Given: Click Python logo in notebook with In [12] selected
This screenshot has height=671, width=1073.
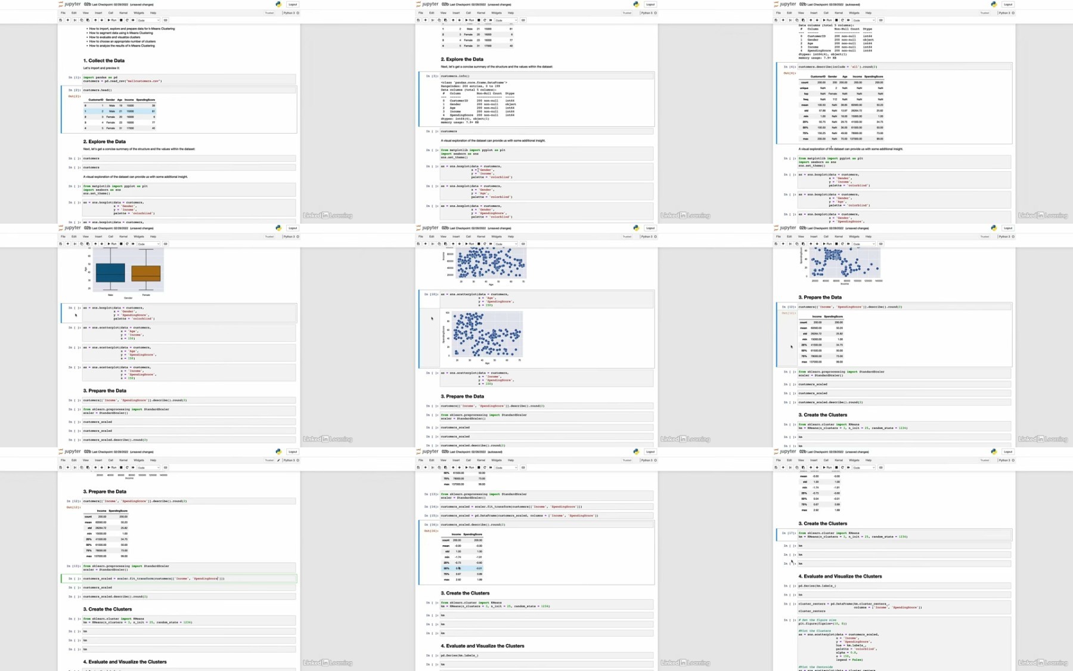Looking at the screenshot, I should pyautogui.click(x=993, y=228).
